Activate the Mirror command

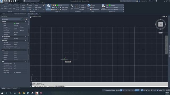tap(29, 7)
